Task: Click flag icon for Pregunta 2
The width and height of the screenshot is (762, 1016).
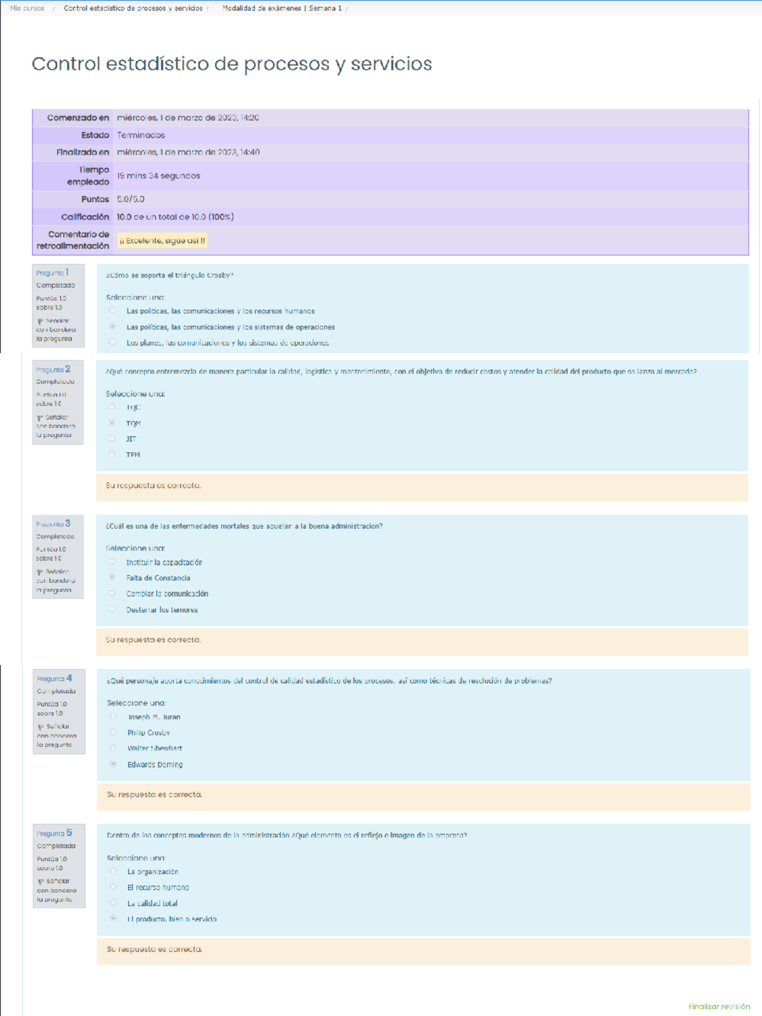Action: click(x=40, y=418)
